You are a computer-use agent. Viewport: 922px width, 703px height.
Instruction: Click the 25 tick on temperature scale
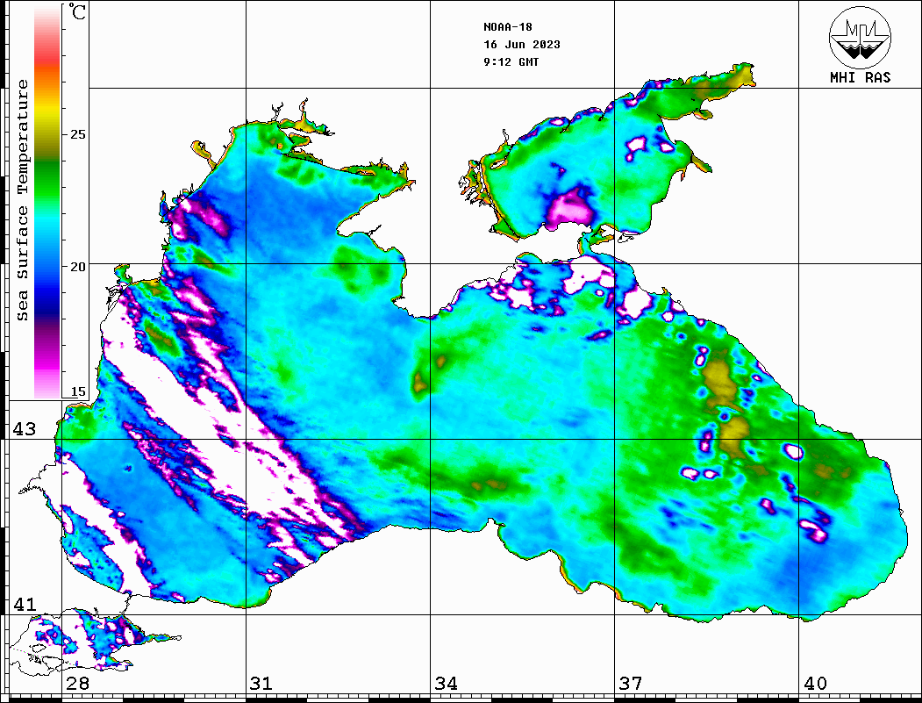pos(77,134)
